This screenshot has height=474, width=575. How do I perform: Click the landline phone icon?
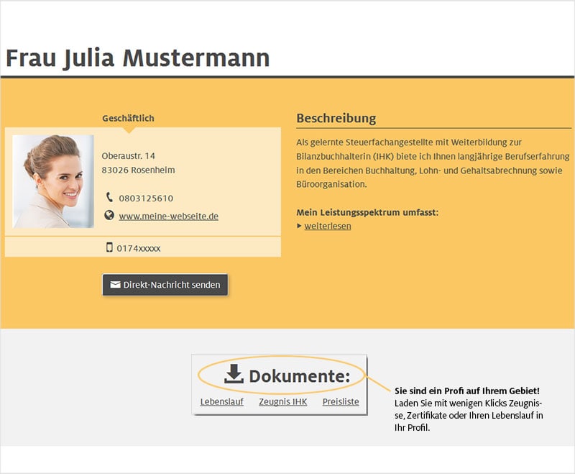coord(109,197)
